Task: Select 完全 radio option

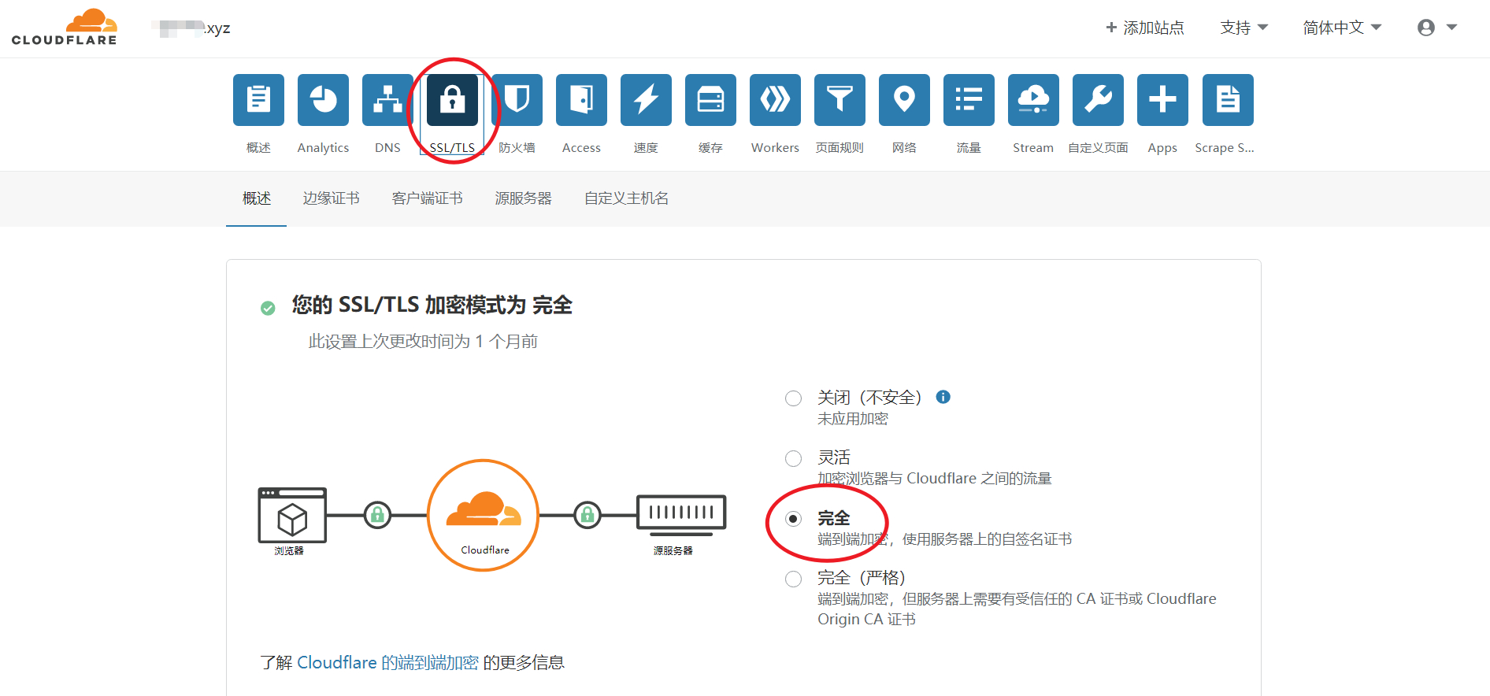Action: coord(793,519)
